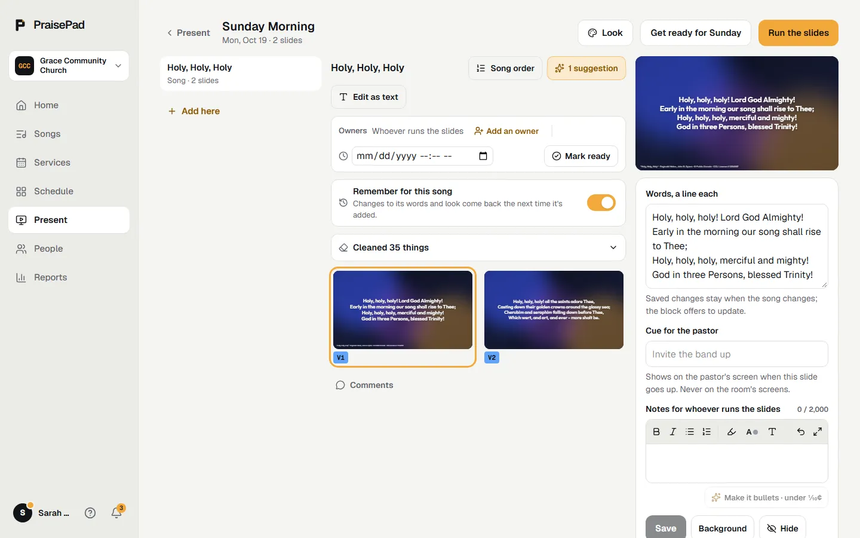Viewport: 860px width, 538px height.
Task: Open the Home page
Action: coord(69,105)
